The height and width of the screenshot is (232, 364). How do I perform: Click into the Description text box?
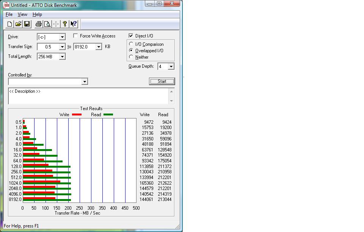88,96
